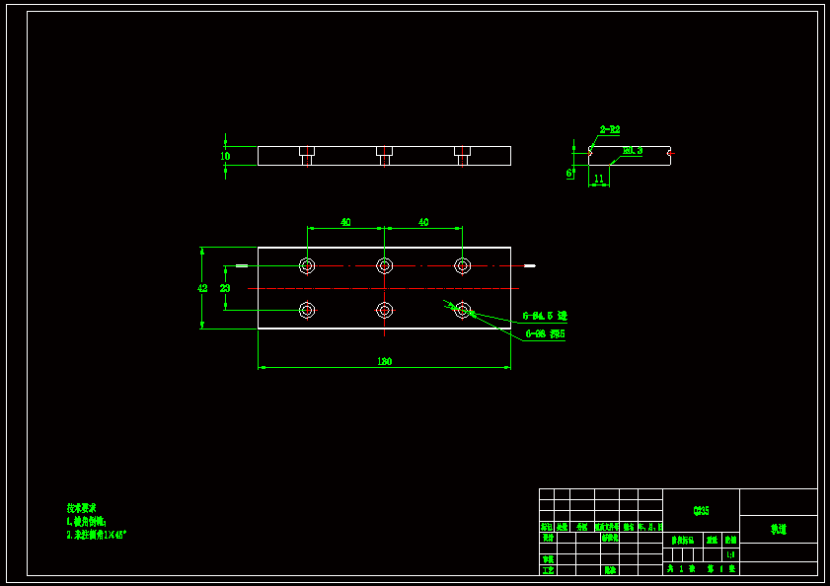This screenshot has height=586, width=830.
Task: Click the technical requirements heading text
Action: 82,508
